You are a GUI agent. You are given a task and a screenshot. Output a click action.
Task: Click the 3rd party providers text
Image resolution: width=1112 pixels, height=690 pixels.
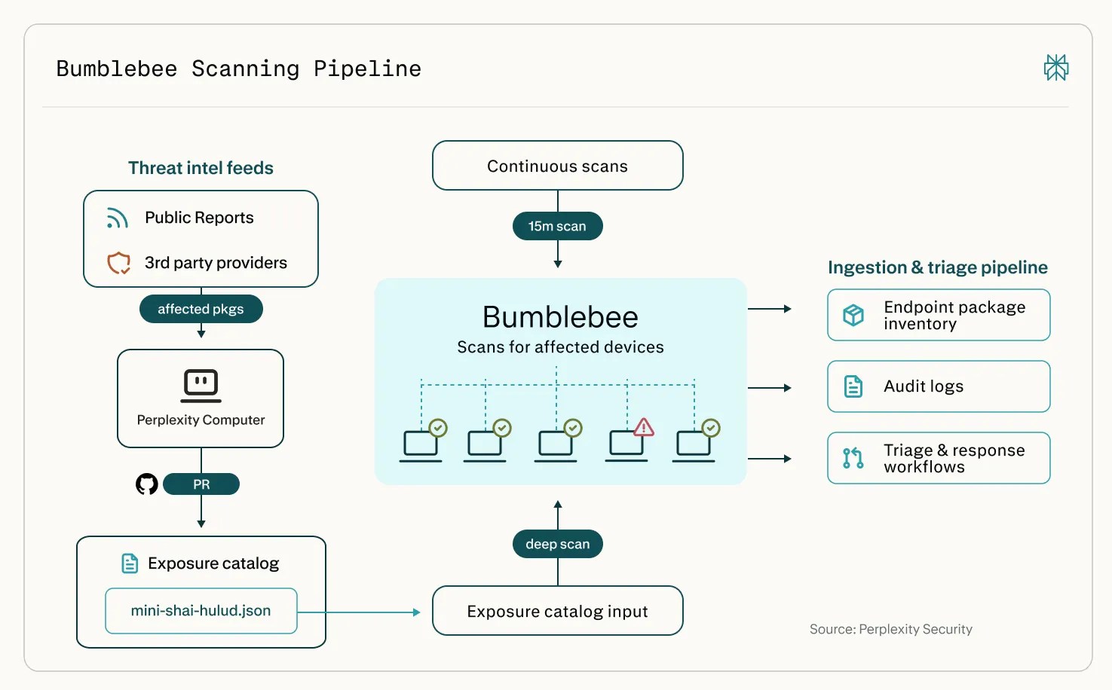tap(216, 263)
